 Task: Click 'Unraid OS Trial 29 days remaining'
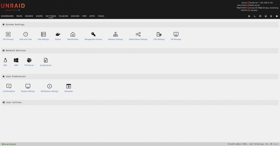[x=263, y=8]
